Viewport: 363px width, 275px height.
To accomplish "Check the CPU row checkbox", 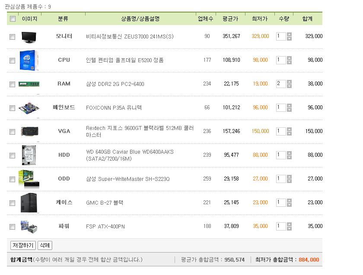I will (x=12, y=60).
